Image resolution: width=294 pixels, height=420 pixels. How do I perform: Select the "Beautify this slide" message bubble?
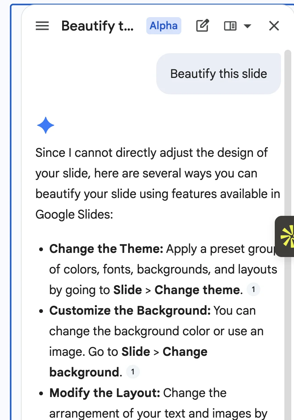[x=218, y=74]
